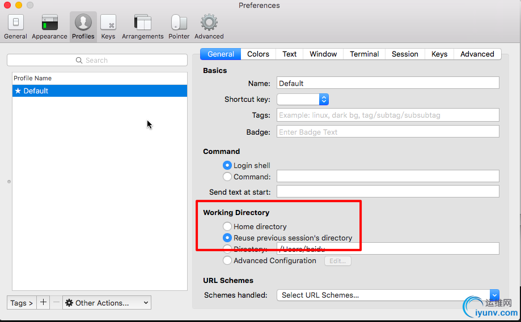The width and height of the screenshot is (521, 322).
Task: Open the Keys preferences icon
Action: point(108,27)
